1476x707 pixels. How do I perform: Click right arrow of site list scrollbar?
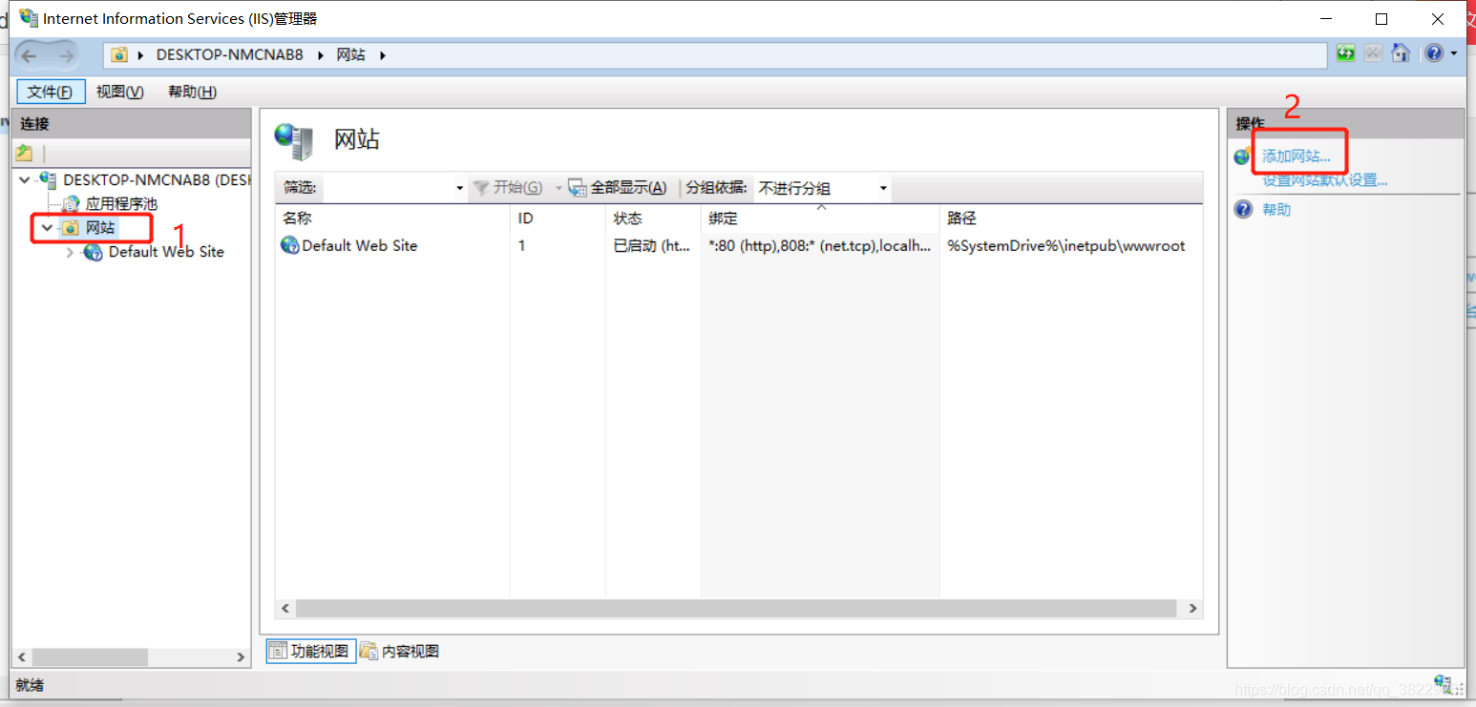(x=1191, y=608)
